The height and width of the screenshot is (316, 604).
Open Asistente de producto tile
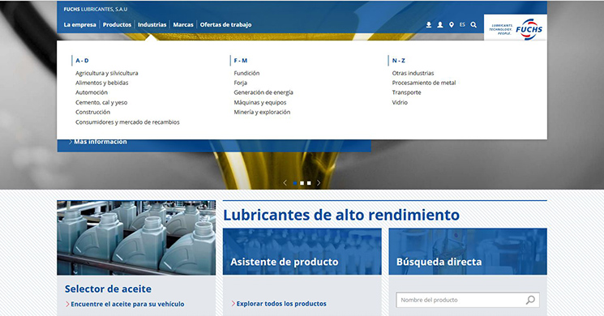coord(302,251)
